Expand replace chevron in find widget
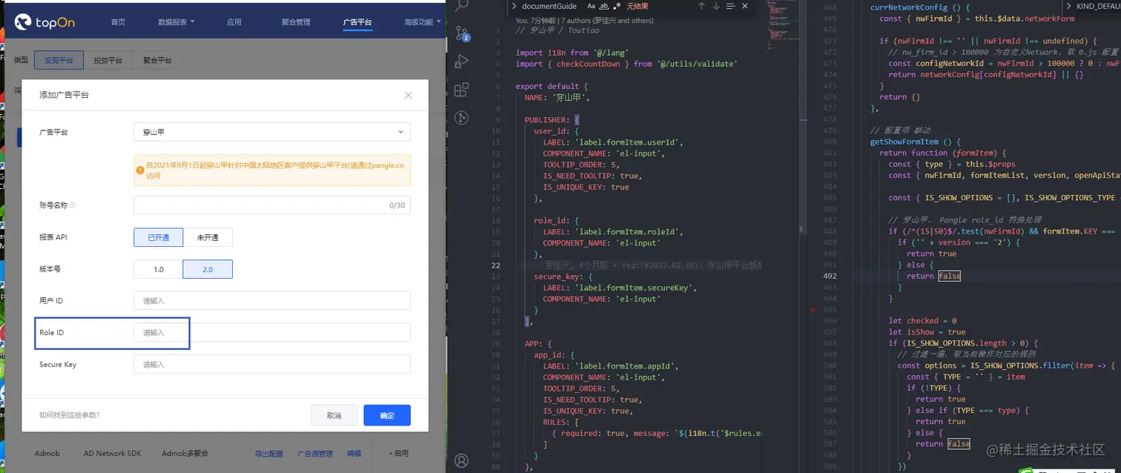This screenshot has width=1121, height=473. [515, 6]
